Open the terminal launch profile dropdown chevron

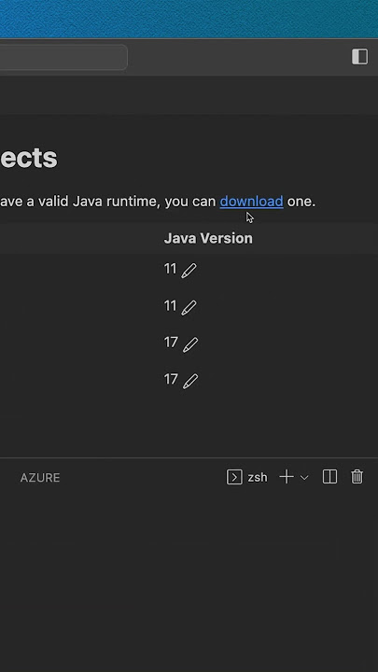304,478
